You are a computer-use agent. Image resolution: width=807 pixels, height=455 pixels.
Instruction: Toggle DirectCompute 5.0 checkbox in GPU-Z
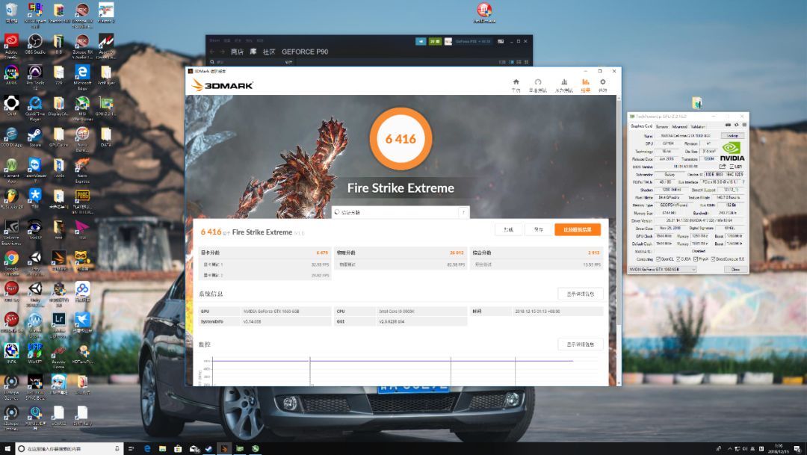click(714, 259)
